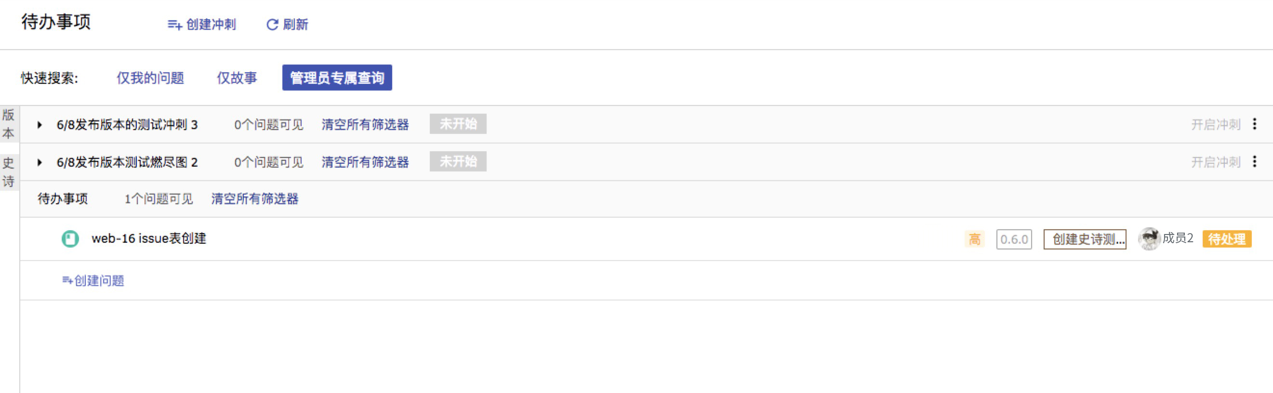Expand sprint 6/8发布版本测试燃尽图 2
The height and width of the screenshot is (393, 1273).
(40, 162)
